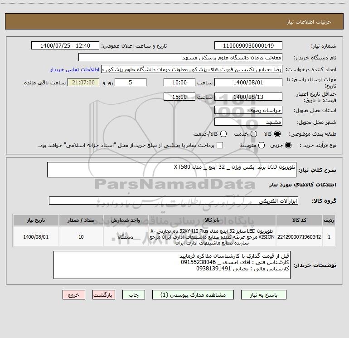Image resolution: width=349 pixels, height=338 pixels.
Task: Click the خروج exit button
Action: (x=74, y=295)
